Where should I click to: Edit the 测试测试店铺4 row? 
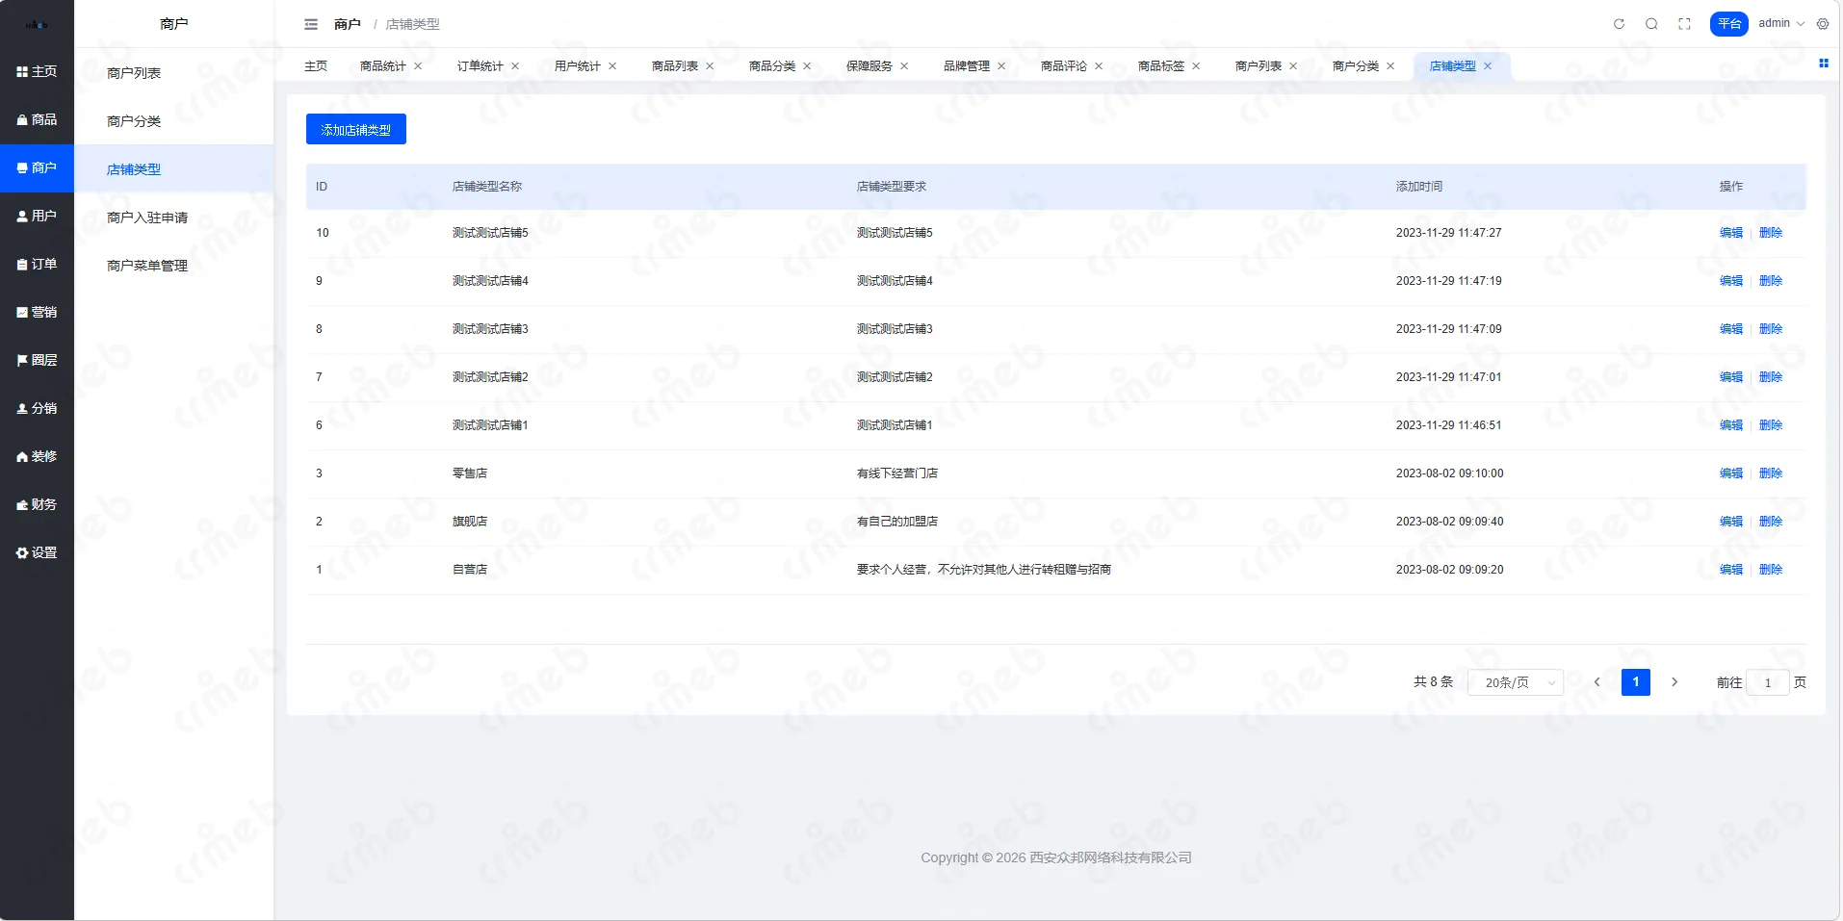pos(1731,281)
